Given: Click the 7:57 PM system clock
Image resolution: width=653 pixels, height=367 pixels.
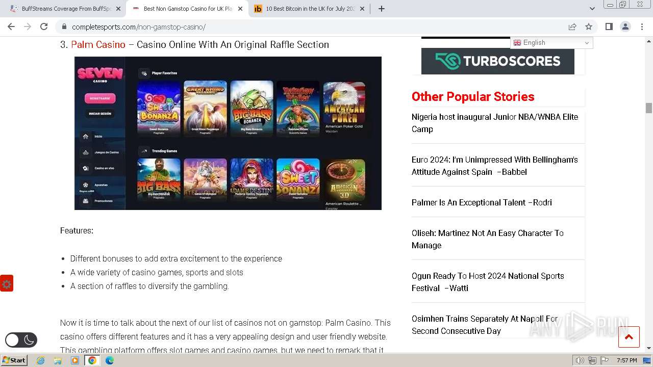Looking at the screenshot, I should [626, 360].
